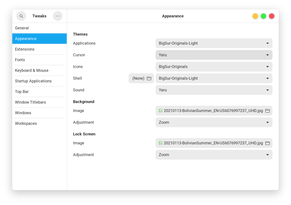Click the folder icon next to Shell (None)

(149, 78)
